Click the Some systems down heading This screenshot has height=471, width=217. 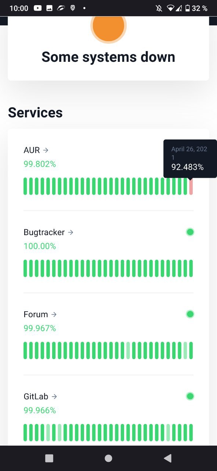108,57
